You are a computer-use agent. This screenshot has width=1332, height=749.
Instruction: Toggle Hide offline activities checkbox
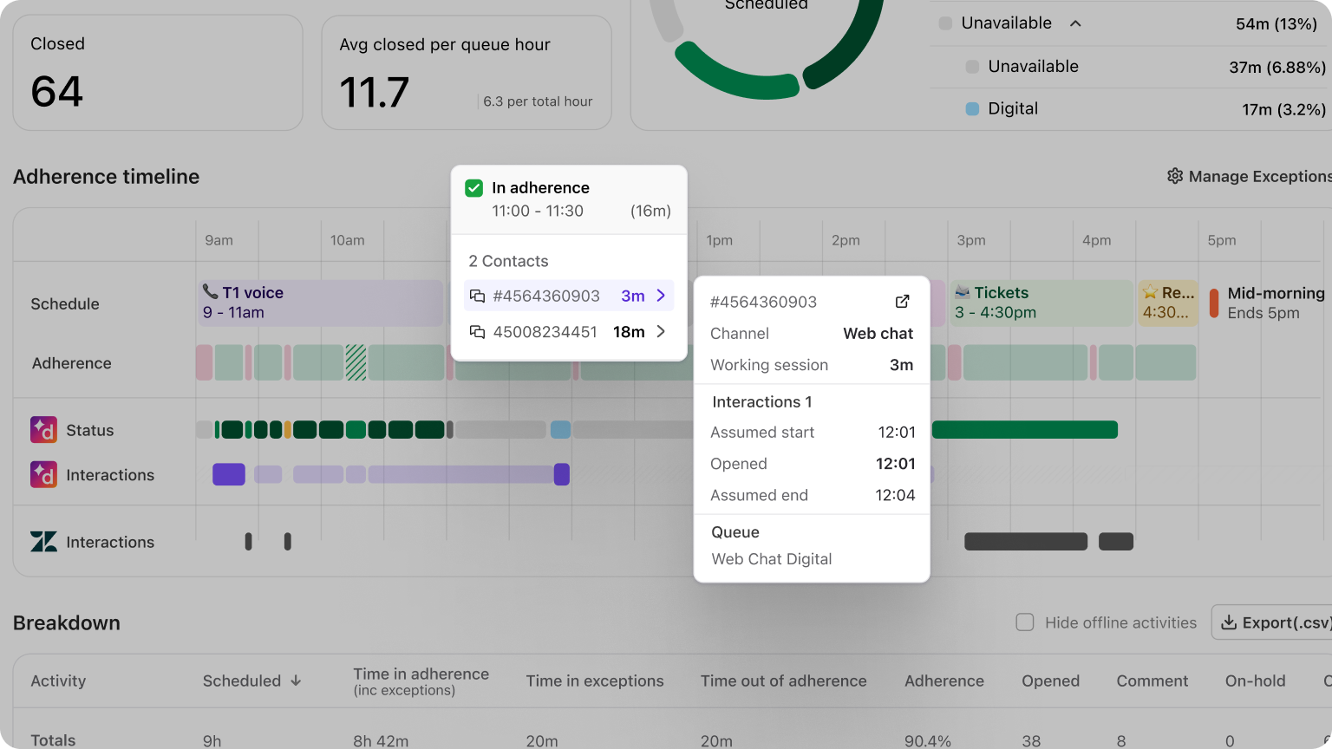1025,622
